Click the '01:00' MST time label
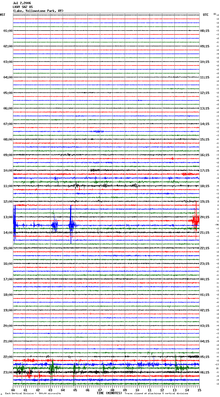220x397 pixels. pyautogui.click(x=8, y=31)
